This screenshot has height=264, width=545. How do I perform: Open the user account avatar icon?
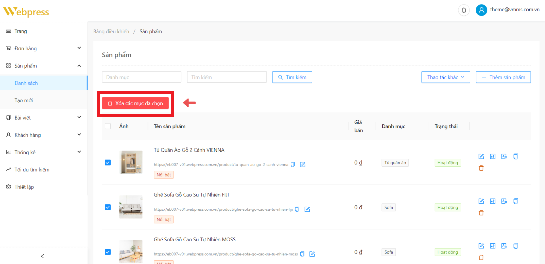[x=481, y=10]
